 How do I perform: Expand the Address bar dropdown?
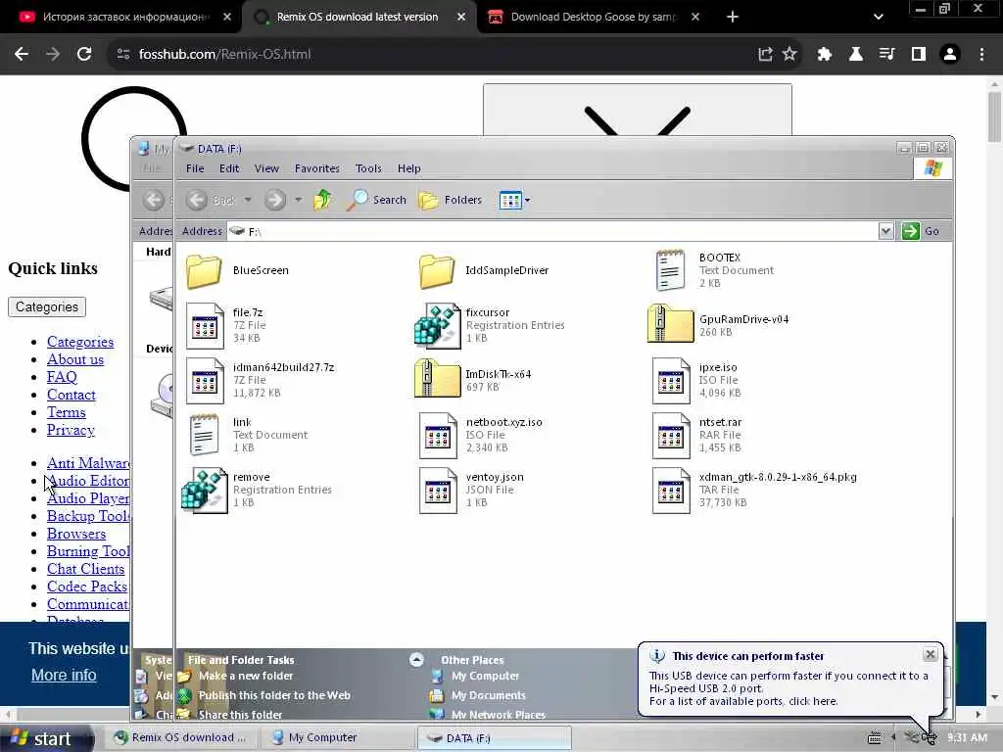885,231
